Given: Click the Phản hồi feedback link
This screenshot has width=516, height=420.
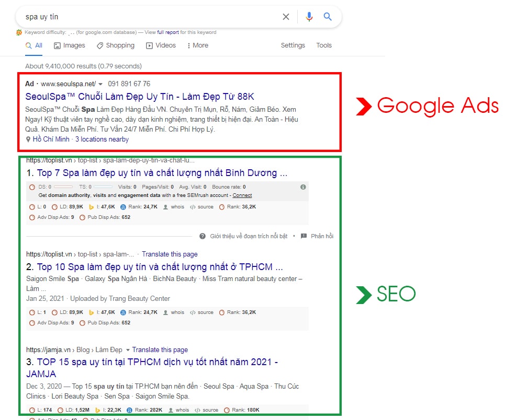Looking at the screenshot, I should coord(317,236).
